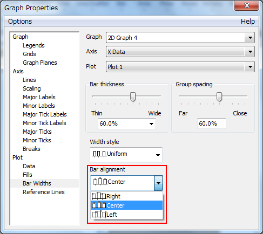
Task: Expand the Width style dropdown arrow
Action: point(158,155)
